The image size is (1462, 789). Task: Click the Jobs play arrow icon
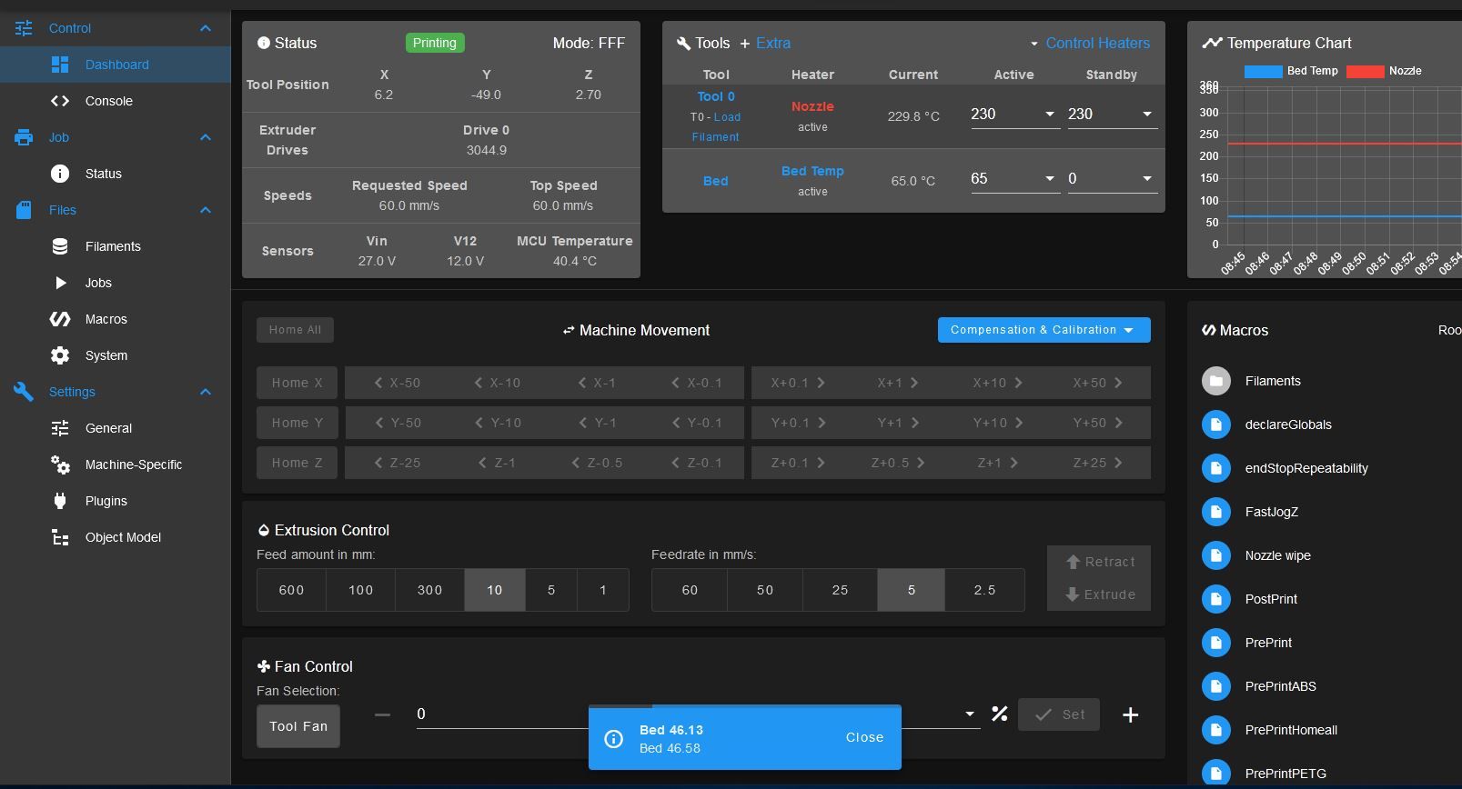(60, 283)
